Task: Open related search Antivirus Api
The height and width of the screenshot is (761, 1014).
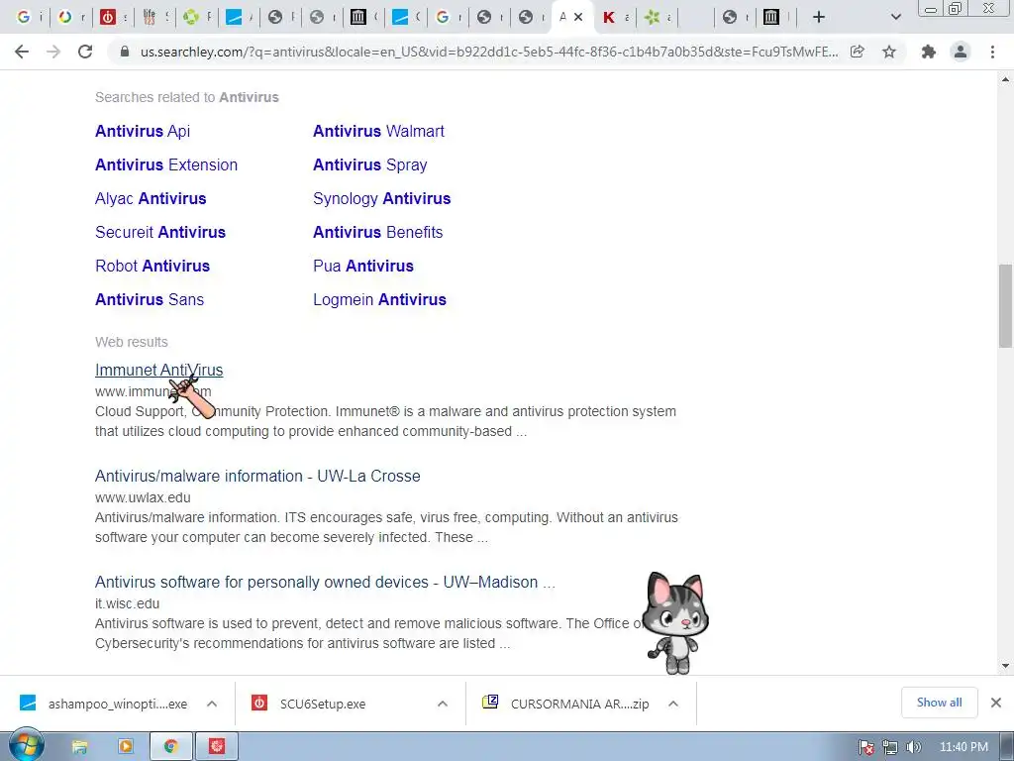Action: click(143, 131)
